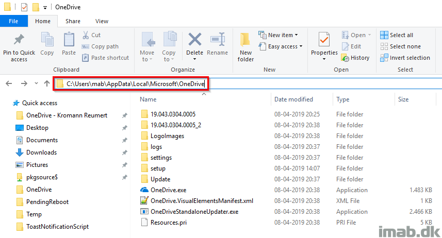Click the OneDrive.exe cloud icon
This screenshot has height=238, width=442.
tap(144, 190)
